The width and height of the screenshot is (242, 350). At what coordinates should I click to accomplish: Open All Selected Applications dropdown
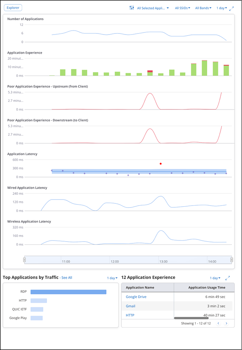[x=153, y=8]
